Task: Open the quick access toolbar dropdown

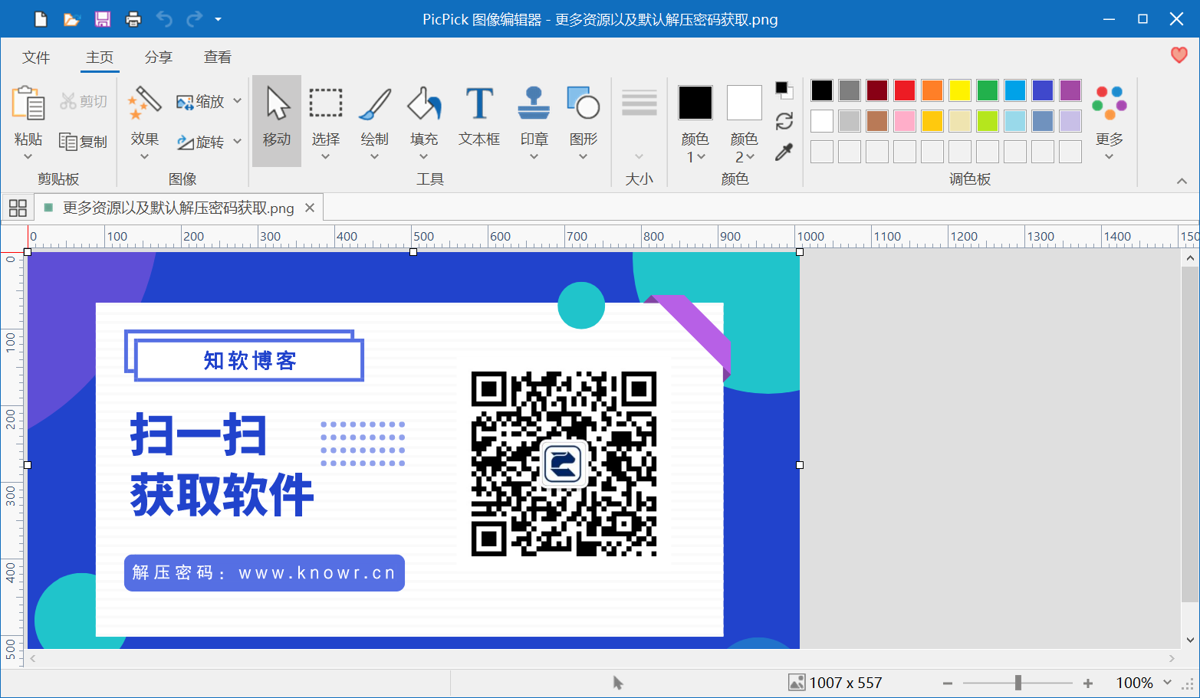Action: click(219, 19)
